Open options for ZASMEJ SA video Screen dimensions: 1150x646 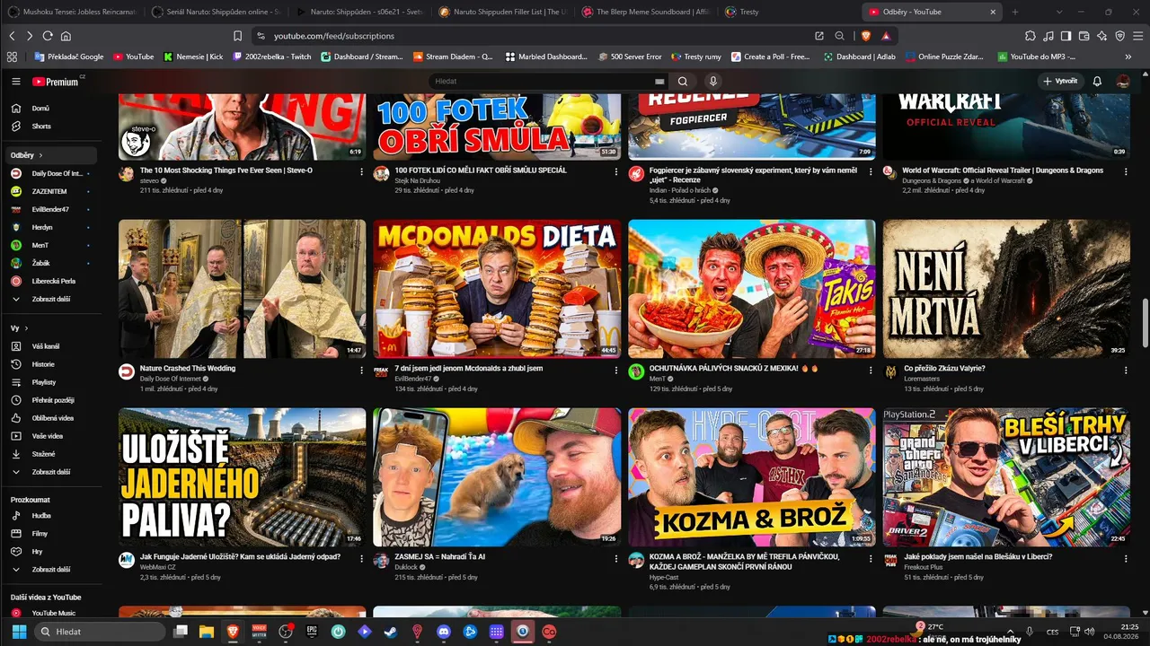pyautogui.click(x=615, y=557)
